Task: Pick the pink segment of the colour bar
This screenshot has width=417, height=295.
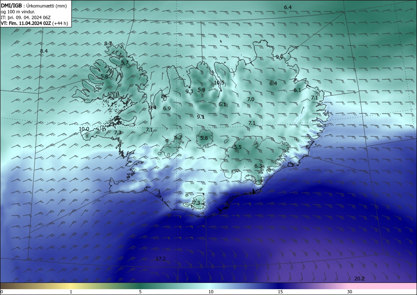Action: (383, 286)
